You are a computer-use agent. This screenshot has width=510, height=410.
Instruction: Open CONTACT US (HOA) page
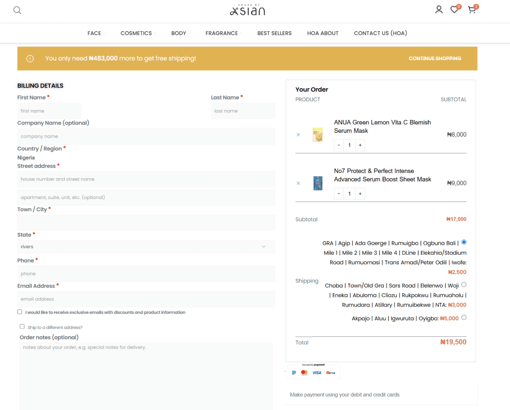tap(380, 33)
